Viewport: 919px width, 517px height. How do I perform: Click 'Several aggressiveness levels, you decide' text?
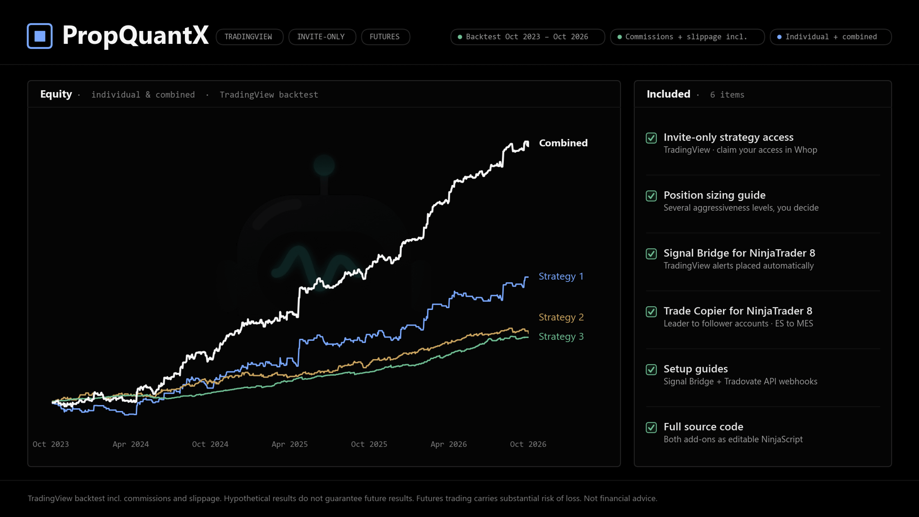click(741, 208)
